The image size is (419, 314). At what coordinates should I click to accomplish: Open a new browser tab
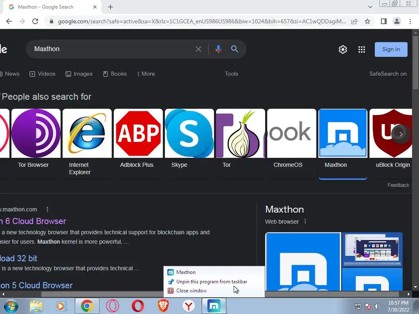[x=110, y=7]
